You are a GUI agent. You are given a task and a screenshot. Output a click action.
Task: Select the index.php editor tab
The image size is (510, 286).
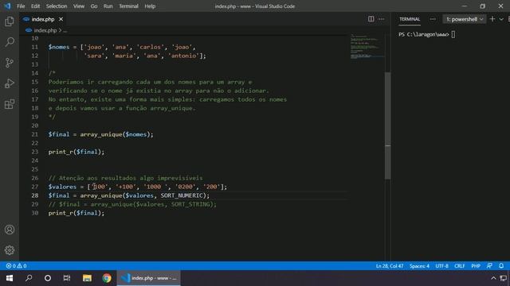[43, 19]
